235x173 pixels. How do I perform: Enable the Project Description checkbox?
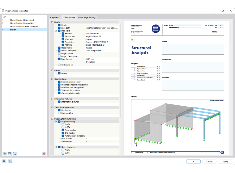click(59, 56)
